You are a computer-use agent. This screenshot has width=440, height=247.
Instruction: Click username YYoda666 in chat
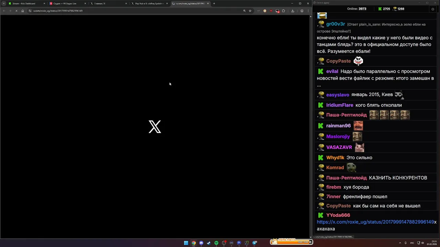[338, 215]
